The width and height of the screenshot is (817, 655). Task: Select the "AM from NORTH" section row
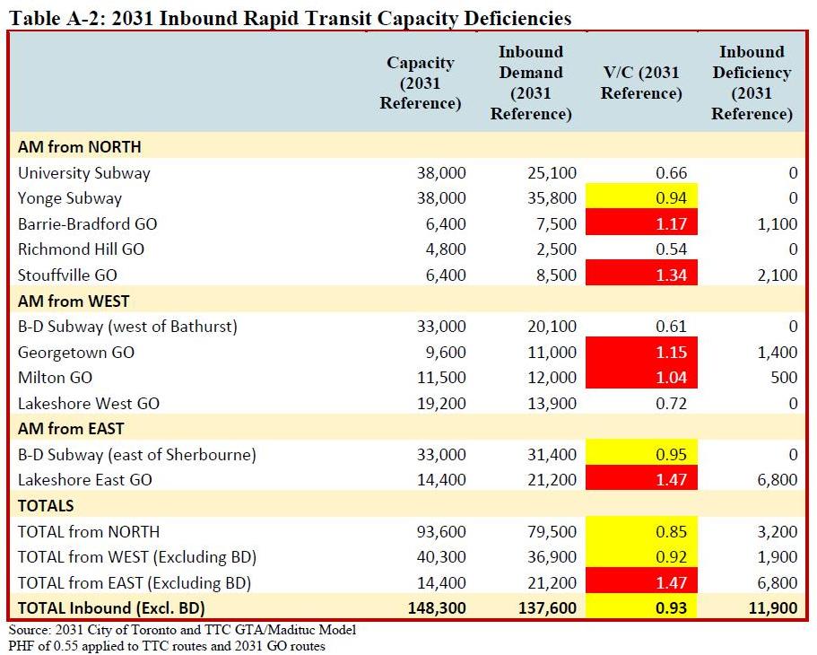click(x=80, y=146)
